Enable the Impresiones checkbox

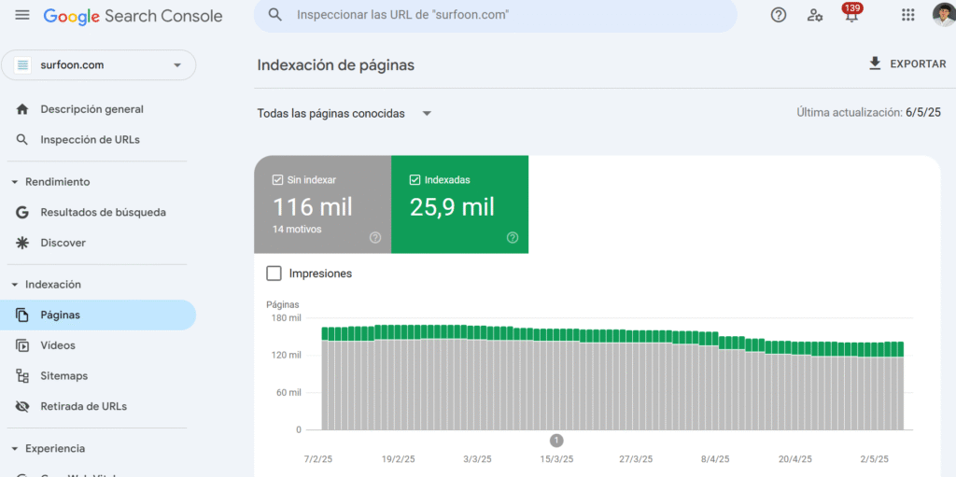pos(274,274)
